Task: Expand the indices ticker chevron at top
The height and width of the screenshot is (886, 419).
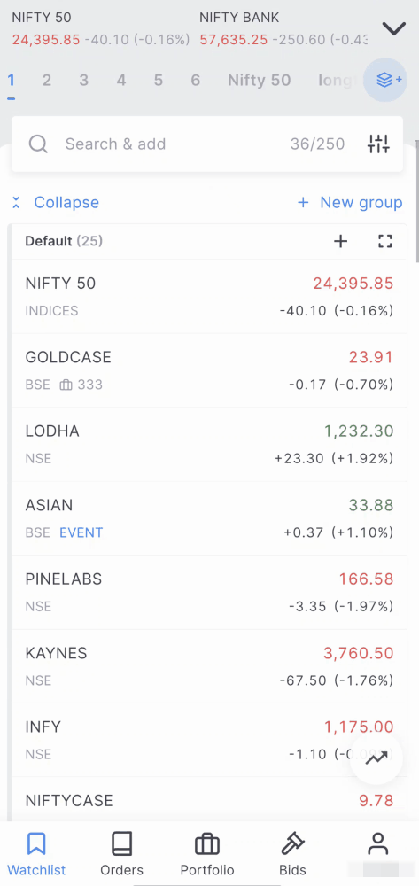Action: 393,28
